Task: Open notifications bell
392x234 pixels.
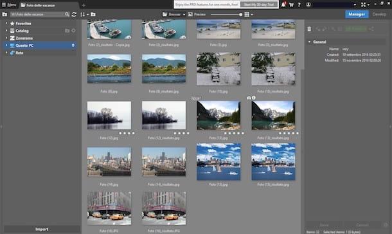Action: [283, 4]
